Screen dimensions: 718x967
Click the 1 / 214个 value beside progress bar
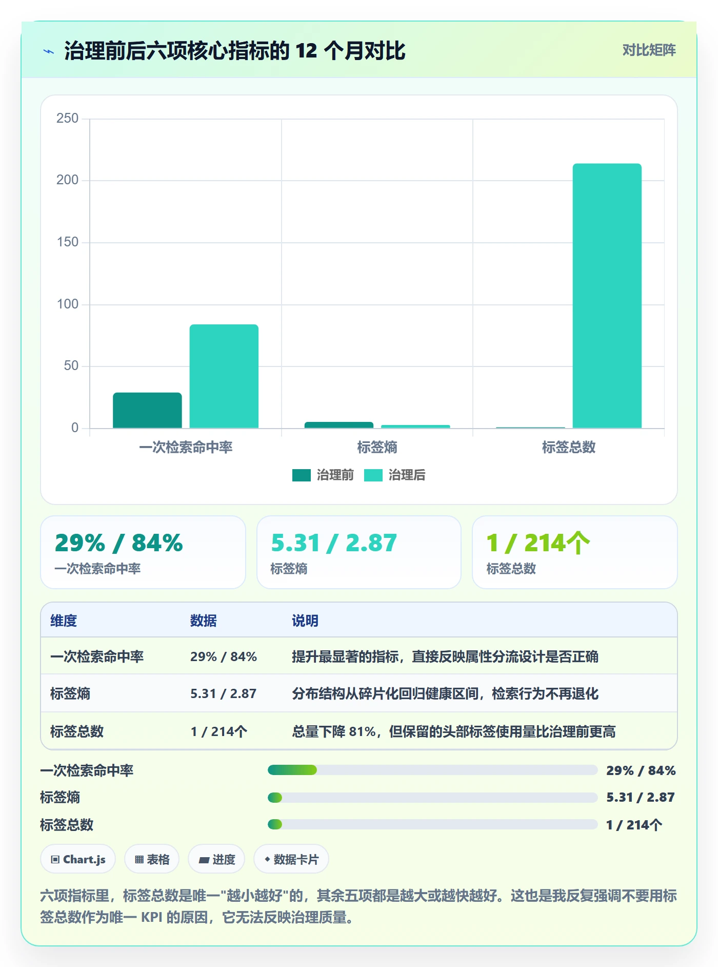pyautogui.click(x=634, y=825)
